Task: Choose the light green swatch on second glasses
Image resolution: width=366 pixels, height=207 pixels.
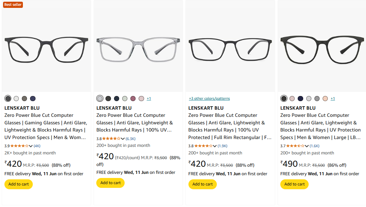Action: (125, 99)
